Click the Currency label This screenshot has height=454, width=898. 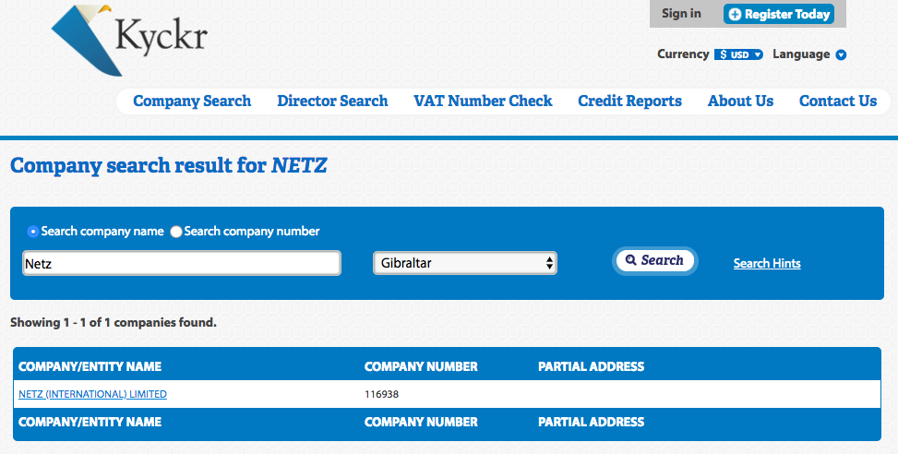click(x=683, y=54)
